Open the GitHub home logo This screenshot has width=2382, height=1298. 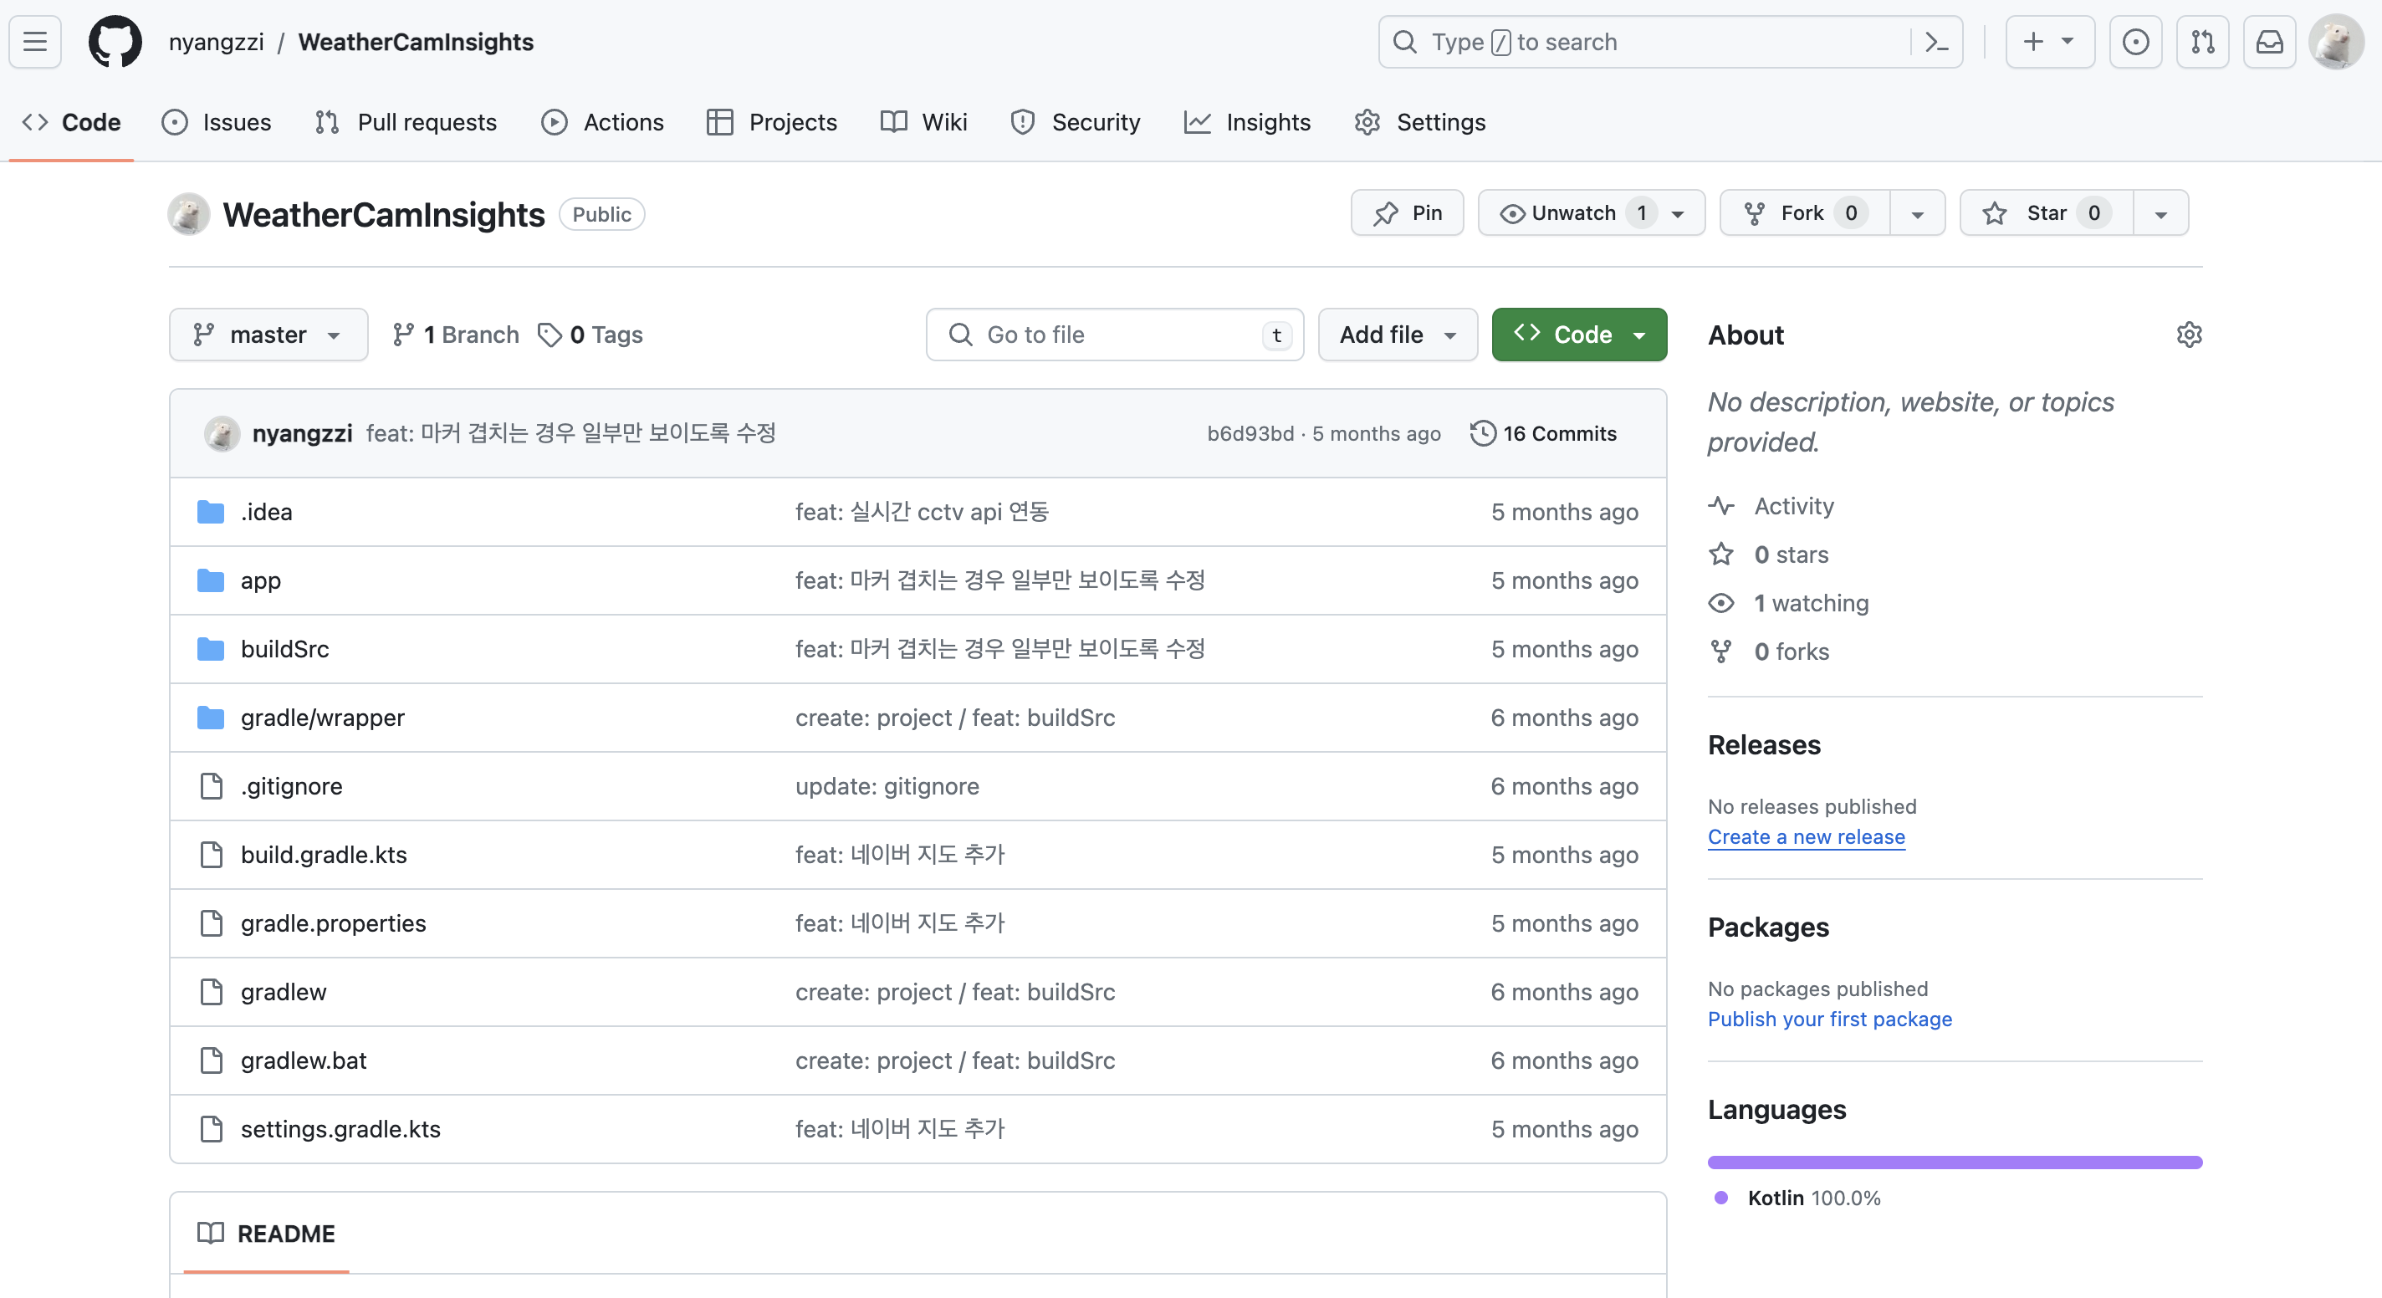click(x=115, y=42)
